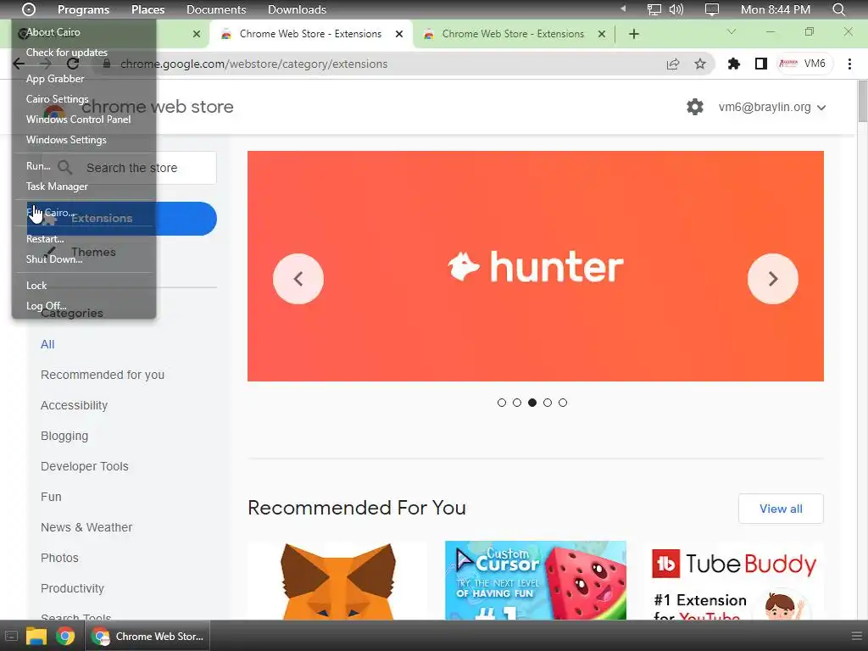The image size is (868, 651).
Task: Open the Cairo menu button
Action: 28,9
